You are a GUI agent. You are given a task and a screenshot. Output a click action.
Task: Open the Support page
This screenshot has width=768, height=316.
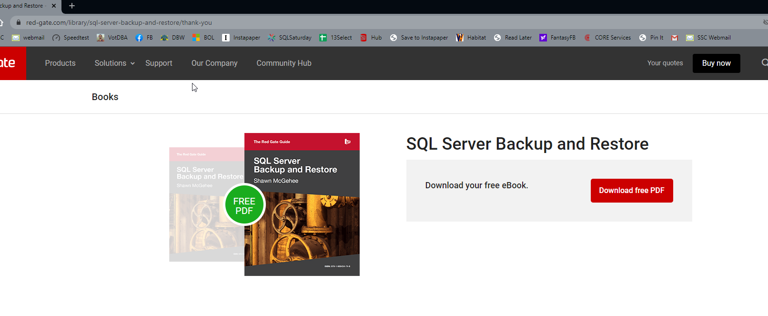(x=159, y=63)
